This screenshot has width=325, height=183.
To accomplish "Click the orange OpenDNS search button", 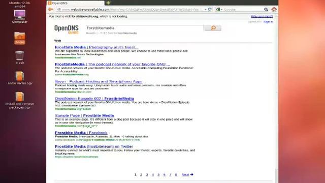I will click(213, 28).
